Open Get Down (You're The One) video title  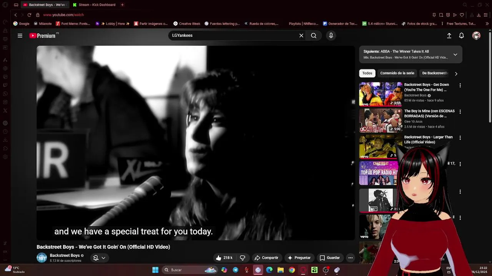[427, 87]
